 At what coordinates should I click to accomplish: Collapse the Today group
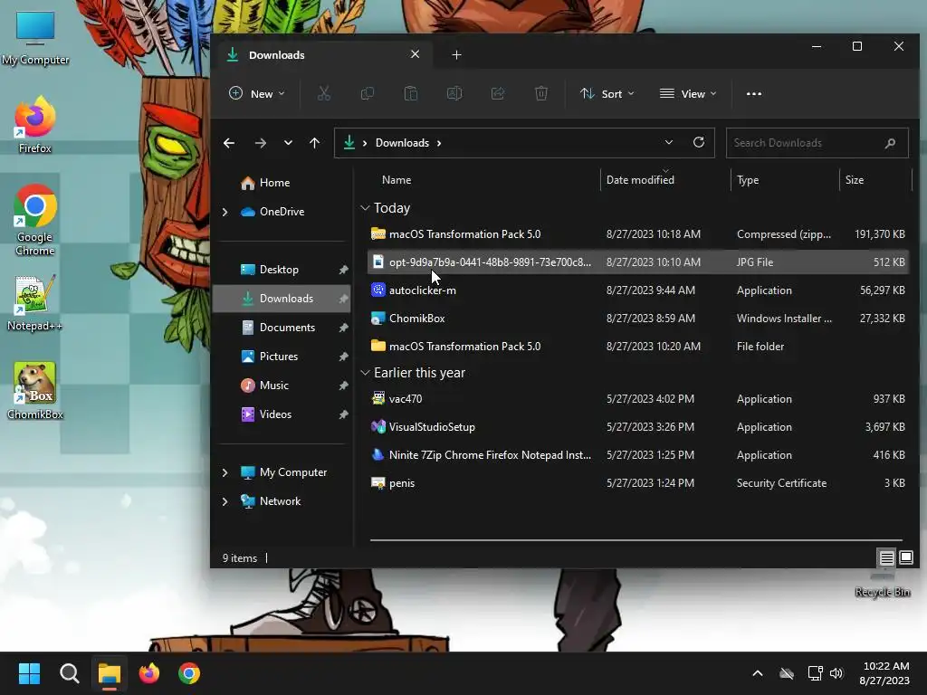click(366, 208)
